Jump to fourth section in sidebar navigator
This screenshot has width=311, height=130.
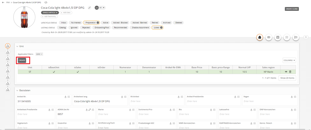coord(7,65)
